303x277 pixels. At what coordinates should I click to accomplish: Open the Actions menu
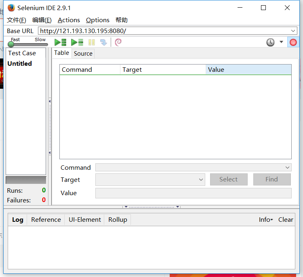click(x=69, y=20)
